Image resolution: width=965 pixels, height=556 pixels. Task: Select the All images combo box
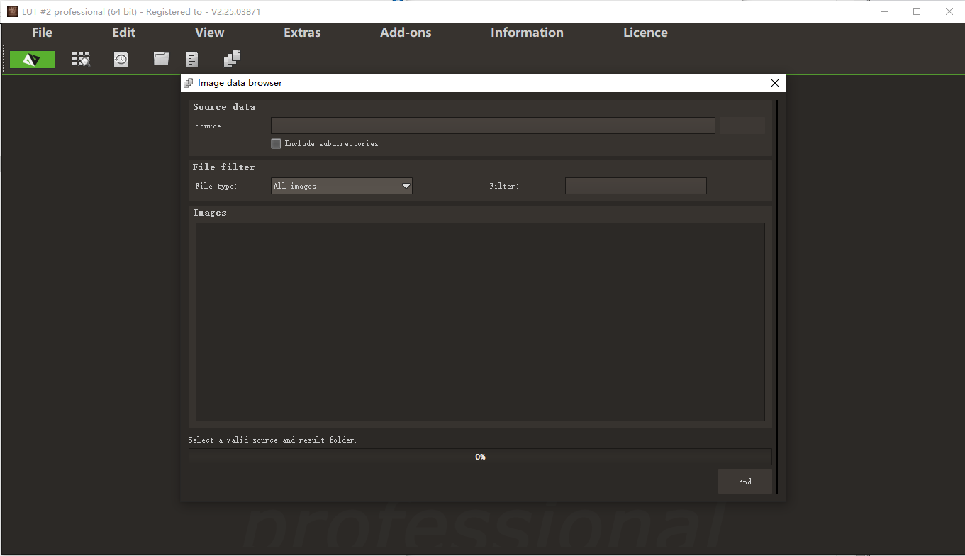coord(336,186)
